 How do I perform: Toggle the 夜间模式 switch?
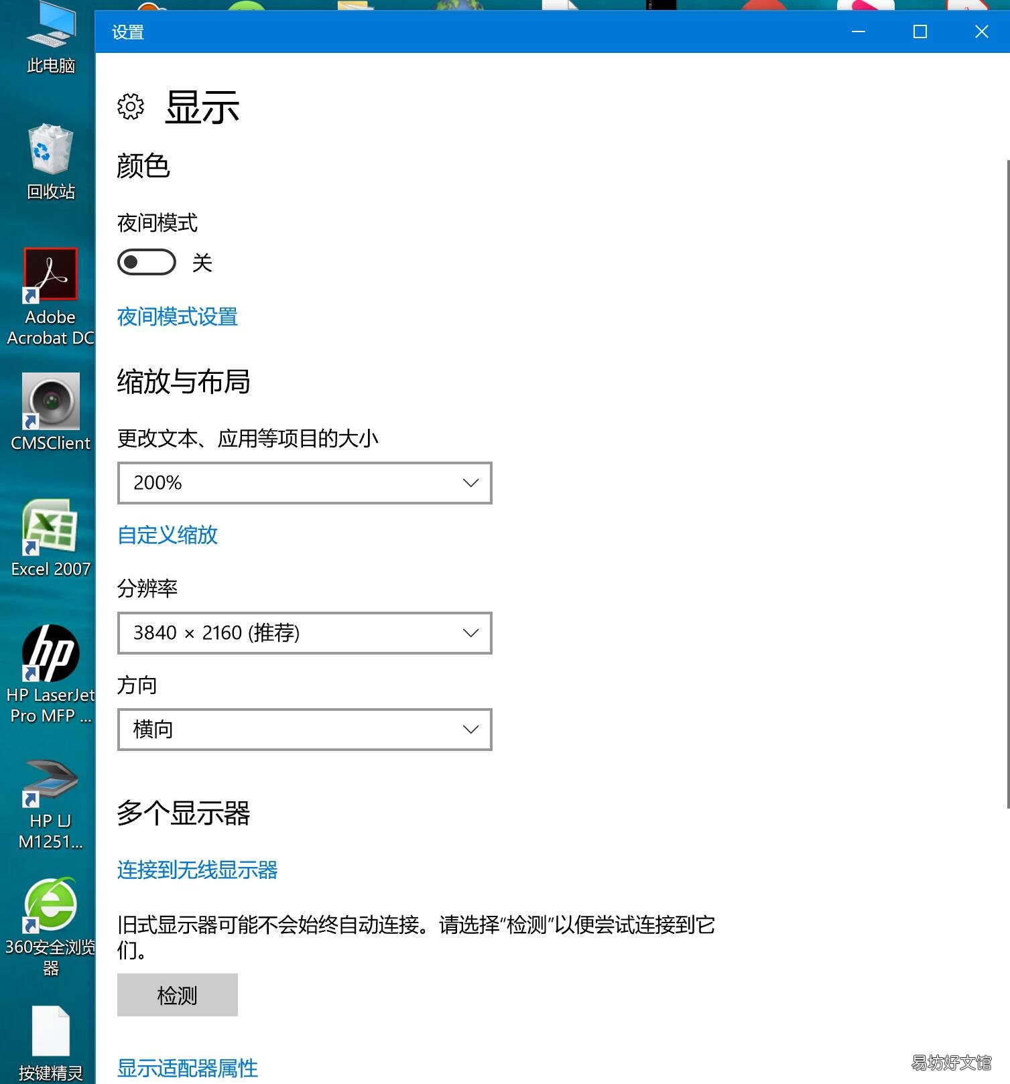coord(147,262)
